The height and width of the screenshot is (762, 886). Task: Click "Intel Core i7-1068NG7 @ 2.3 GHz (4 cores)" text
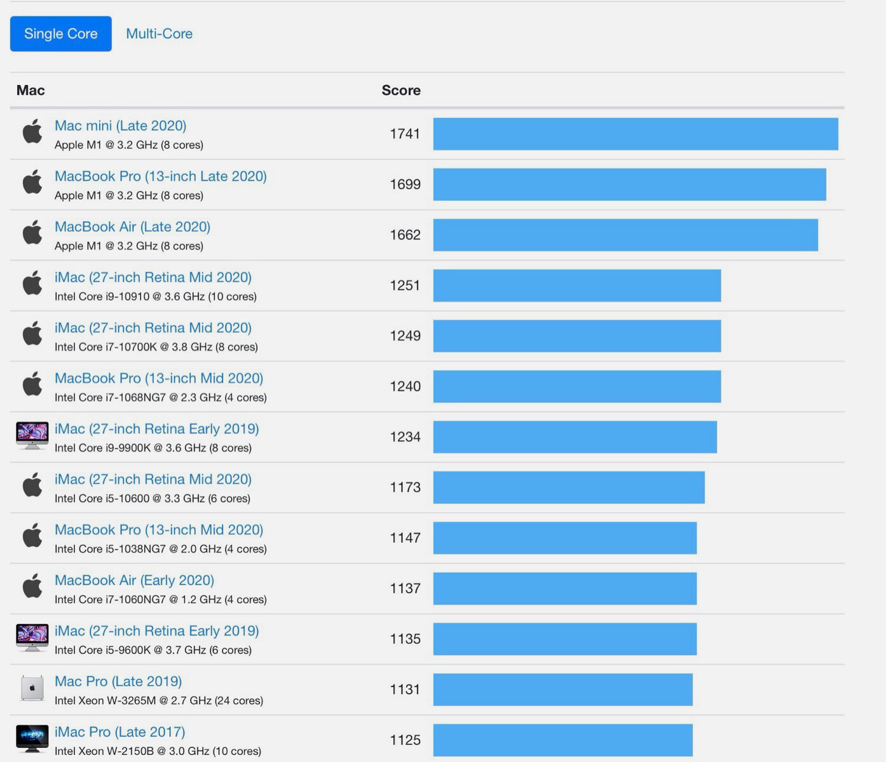(161, 398)
